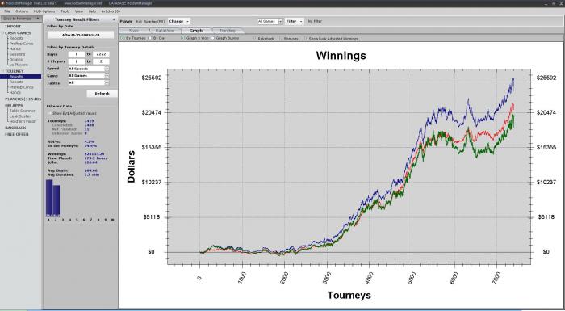The width and height of the screenshot is (565, 311).
Task: Click the Winnings chart title
Action: pyautogui.click(x=341, y=56)
